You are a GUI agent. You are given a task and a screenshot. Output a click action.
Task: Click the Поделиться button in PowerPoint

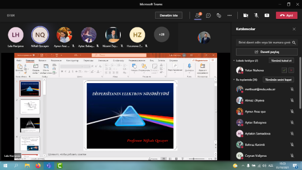point(200,60)
